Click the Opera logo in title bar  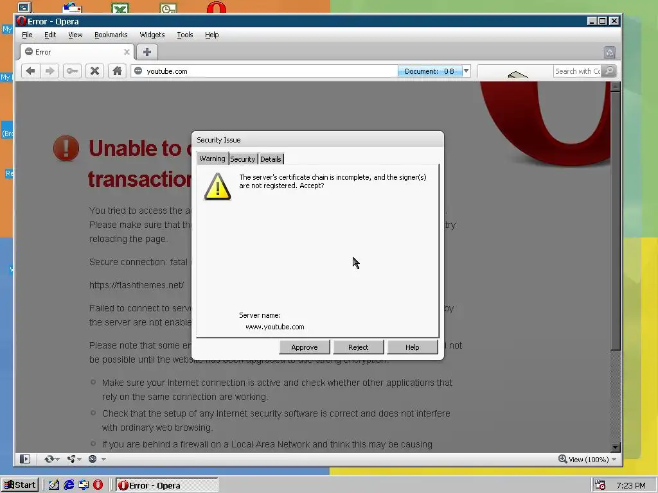tap(21, 21)
